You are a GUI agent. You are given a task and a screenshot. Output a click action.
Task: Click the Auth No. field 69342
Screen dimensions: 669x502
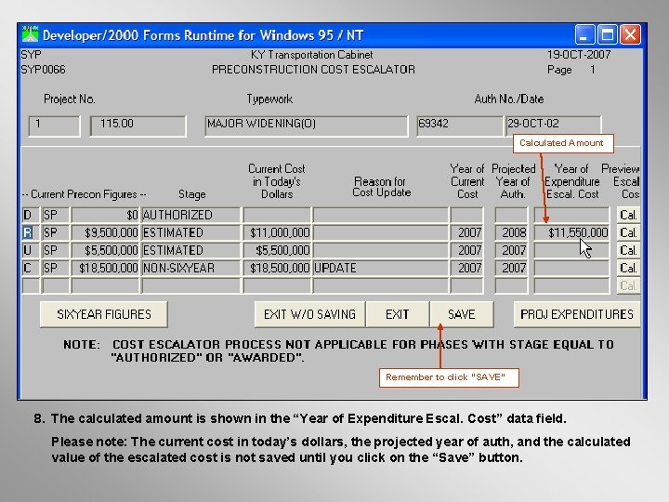point(460,125)
